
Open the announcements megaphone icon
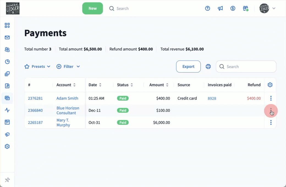coord(220,9)
